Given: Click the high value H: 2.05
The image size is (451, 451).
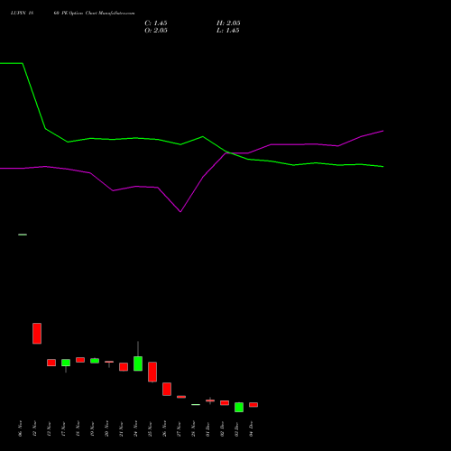Looking at the screenshot, I should coord(228,23).
